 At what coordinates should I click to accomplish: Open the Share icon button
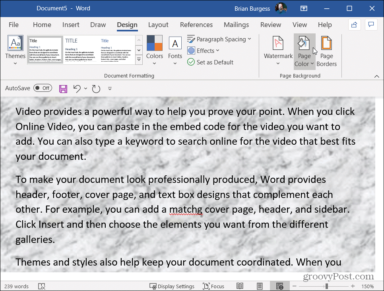(354, 25)
